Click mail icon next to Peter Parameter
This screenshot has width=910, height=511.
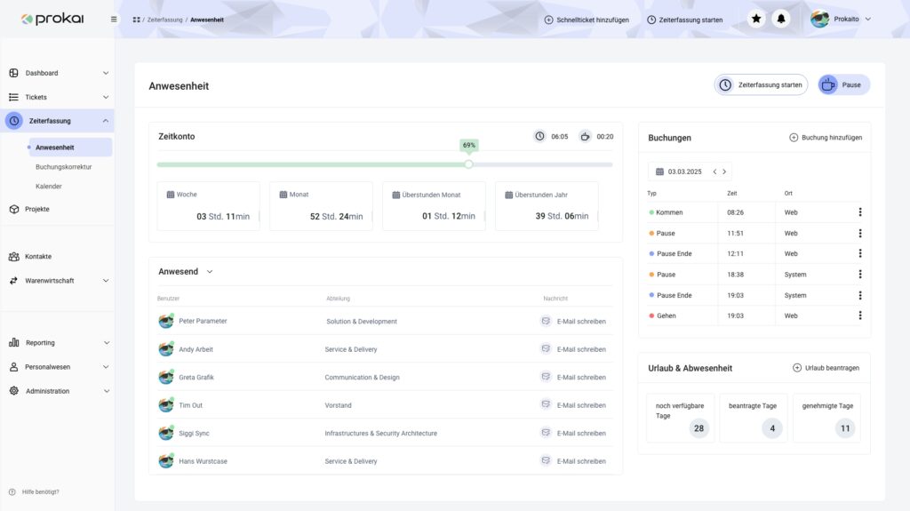[546, 321]
